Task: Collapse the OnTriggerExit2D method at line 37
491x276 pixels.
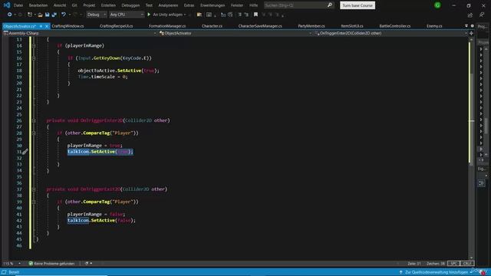Action: (34, 189)
